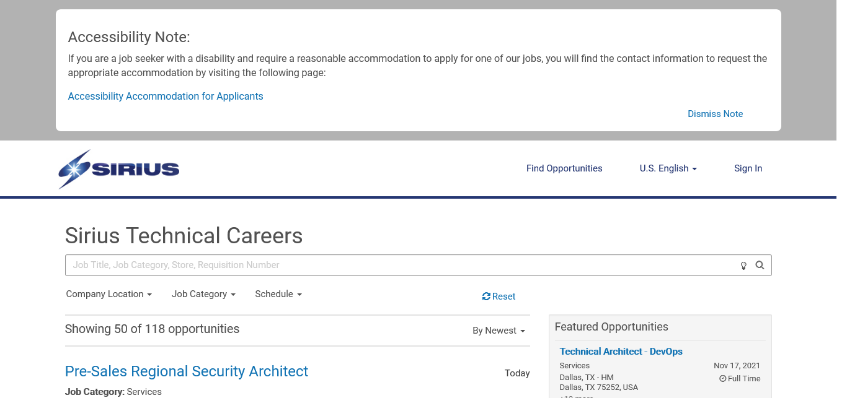Click the Showing 50 of 118 opportunities text

[x=152, y=329]
